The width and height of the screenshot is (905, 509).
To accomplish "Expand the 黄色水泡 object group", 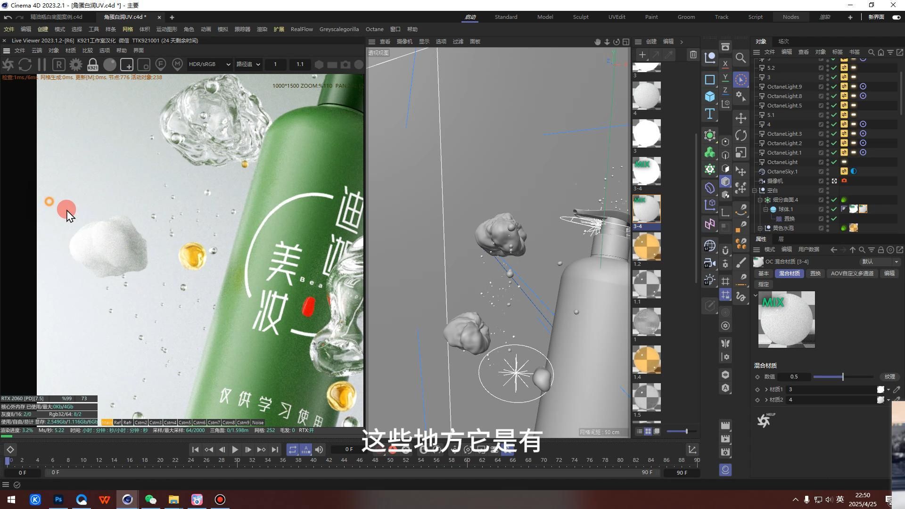I will (x=760, y=228).
